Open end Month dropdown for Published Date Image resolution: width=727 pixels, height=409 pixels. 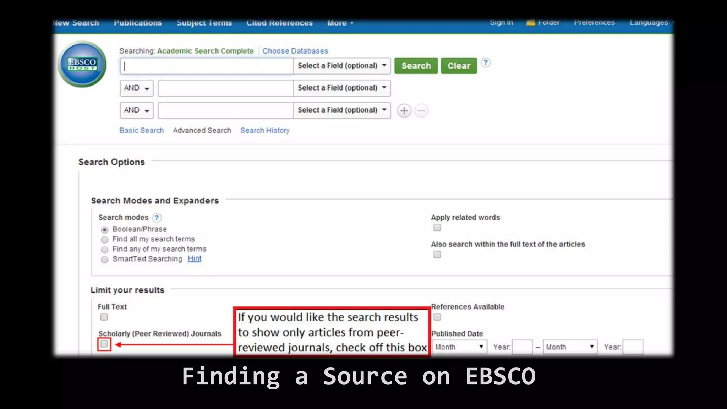[570, 347]
